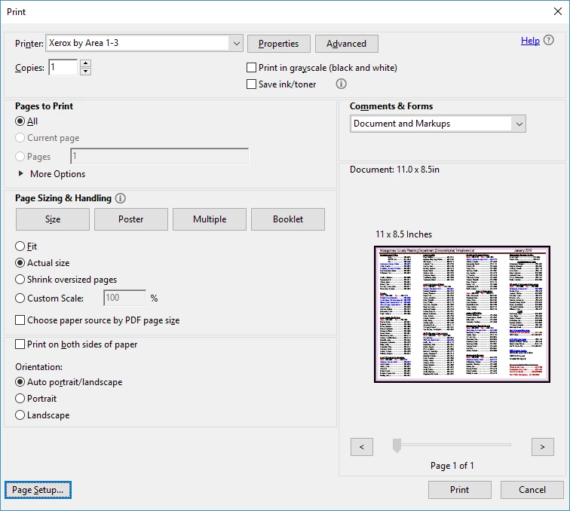Decrease copies with the down stepper arrow
570x511 pixels.
click(85, 72)
